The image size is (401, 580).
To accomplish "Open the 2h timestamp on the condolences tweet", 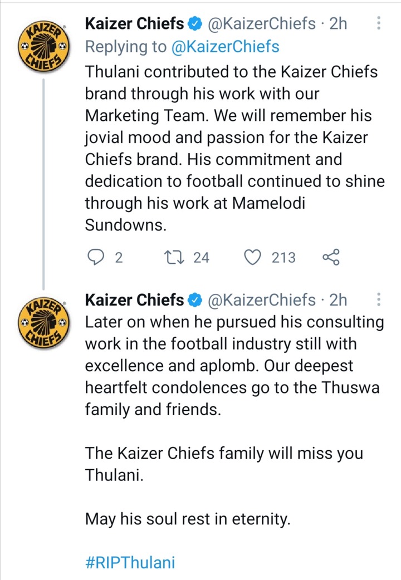I will (x=338, y=301).
